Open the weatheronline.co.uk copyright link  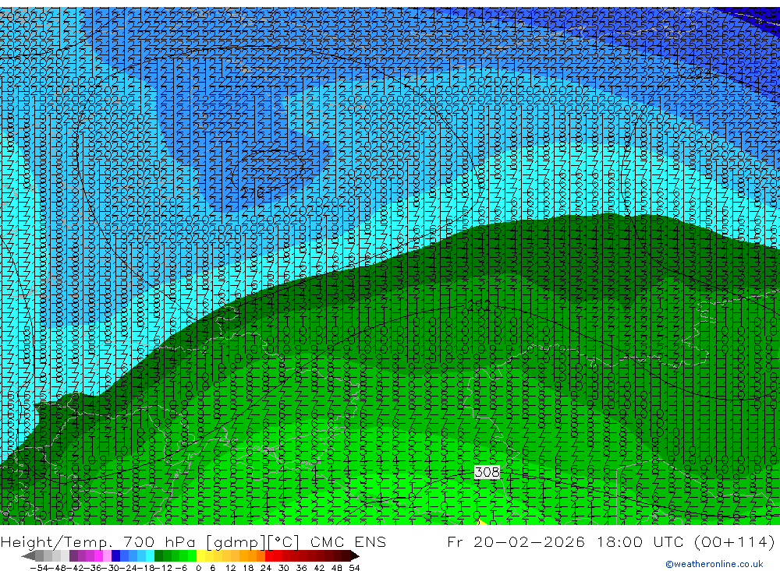[714, 564]
